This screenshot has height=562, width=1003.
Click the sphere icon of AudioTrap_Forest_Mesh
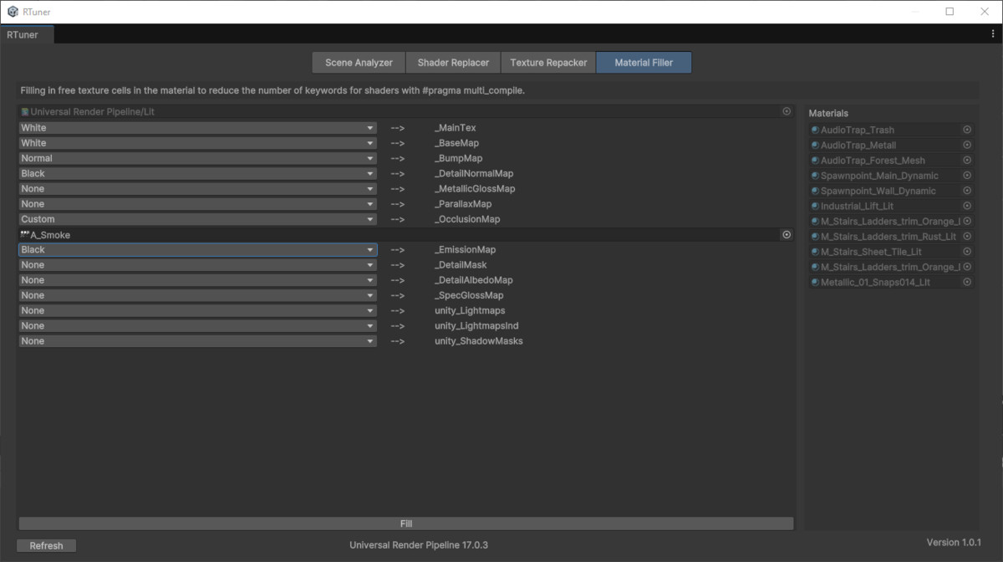[814, 160]
